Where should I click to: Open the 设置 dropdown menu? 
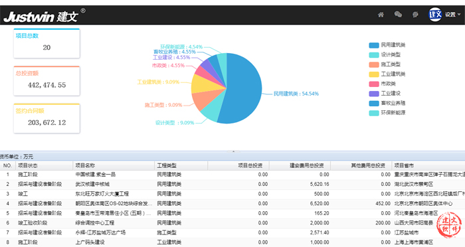coord(452,15)
